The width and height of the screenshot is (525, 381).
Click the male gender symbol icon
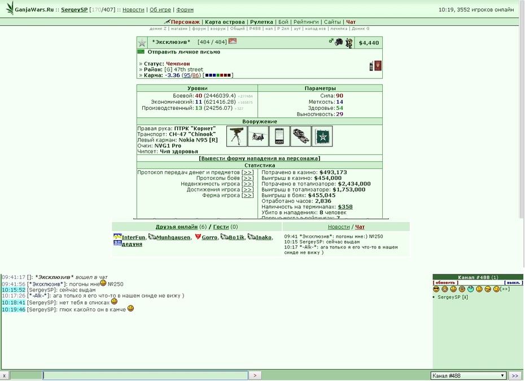[x=331, y=41]
